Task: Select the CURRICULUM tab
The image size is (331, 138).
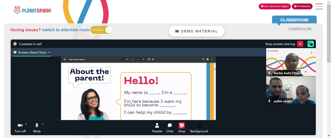Action: (x=300, y=29)
